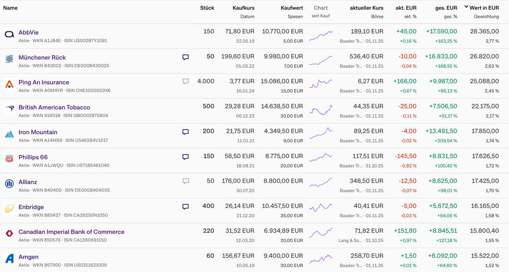Sort by the Kaufkurs column header
Viewport: 509px width, 272px height.
click(243, 8)
